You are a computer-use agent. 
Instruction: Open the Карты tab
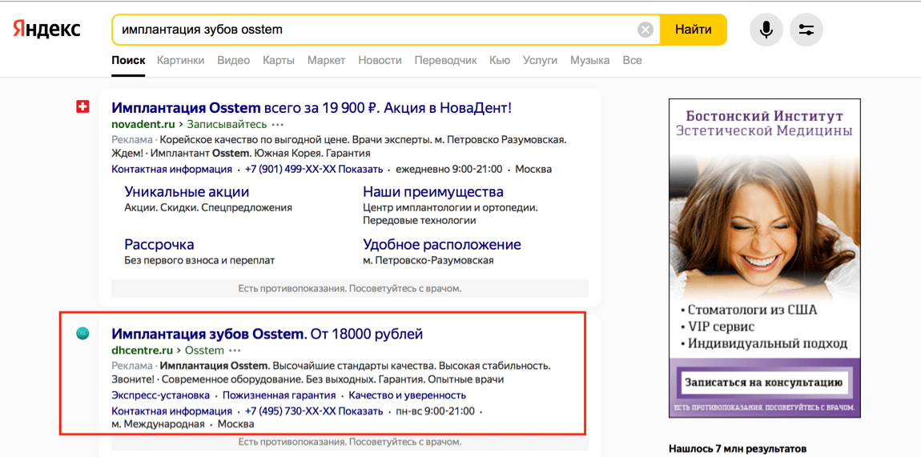tap(279, 60)
